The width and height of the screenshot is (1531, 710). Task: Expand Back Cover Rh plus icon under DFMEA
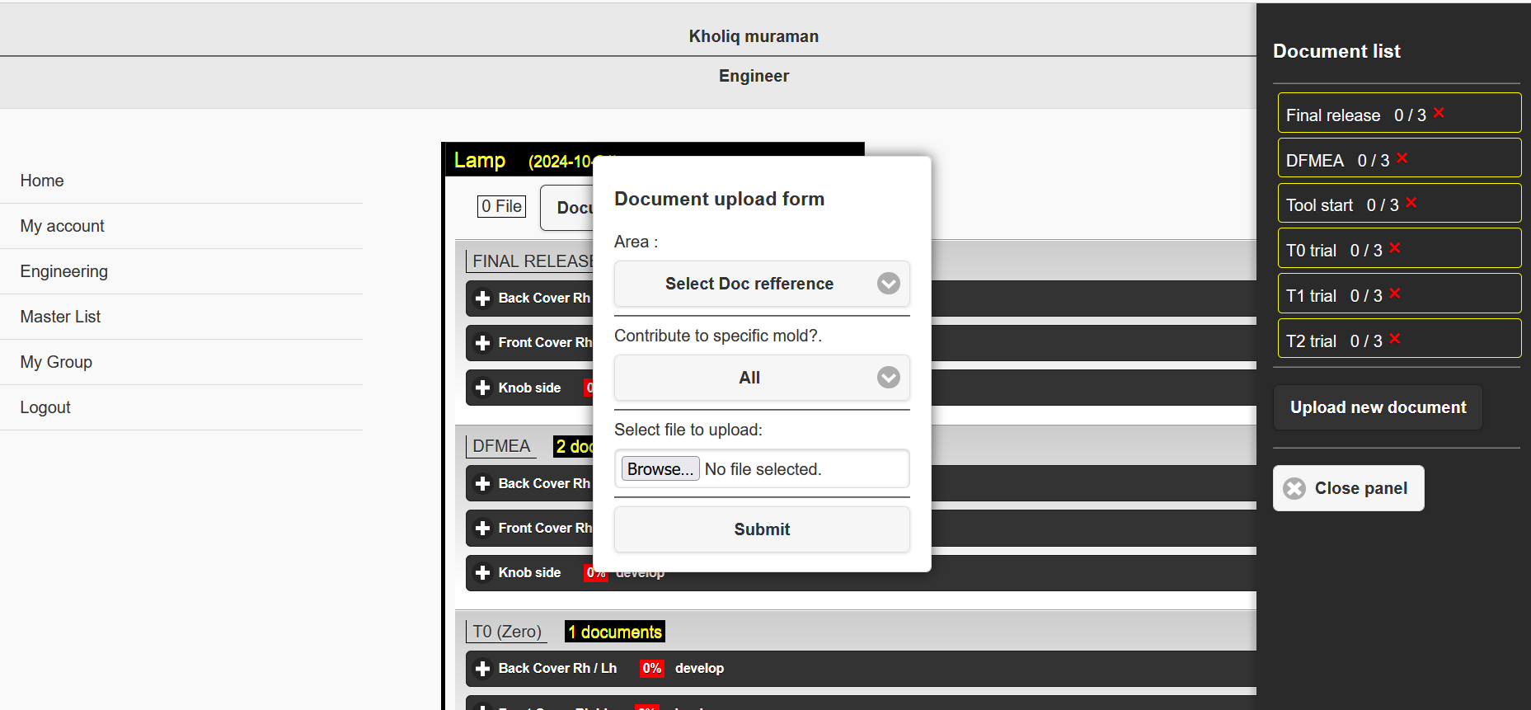pos(483,484)
